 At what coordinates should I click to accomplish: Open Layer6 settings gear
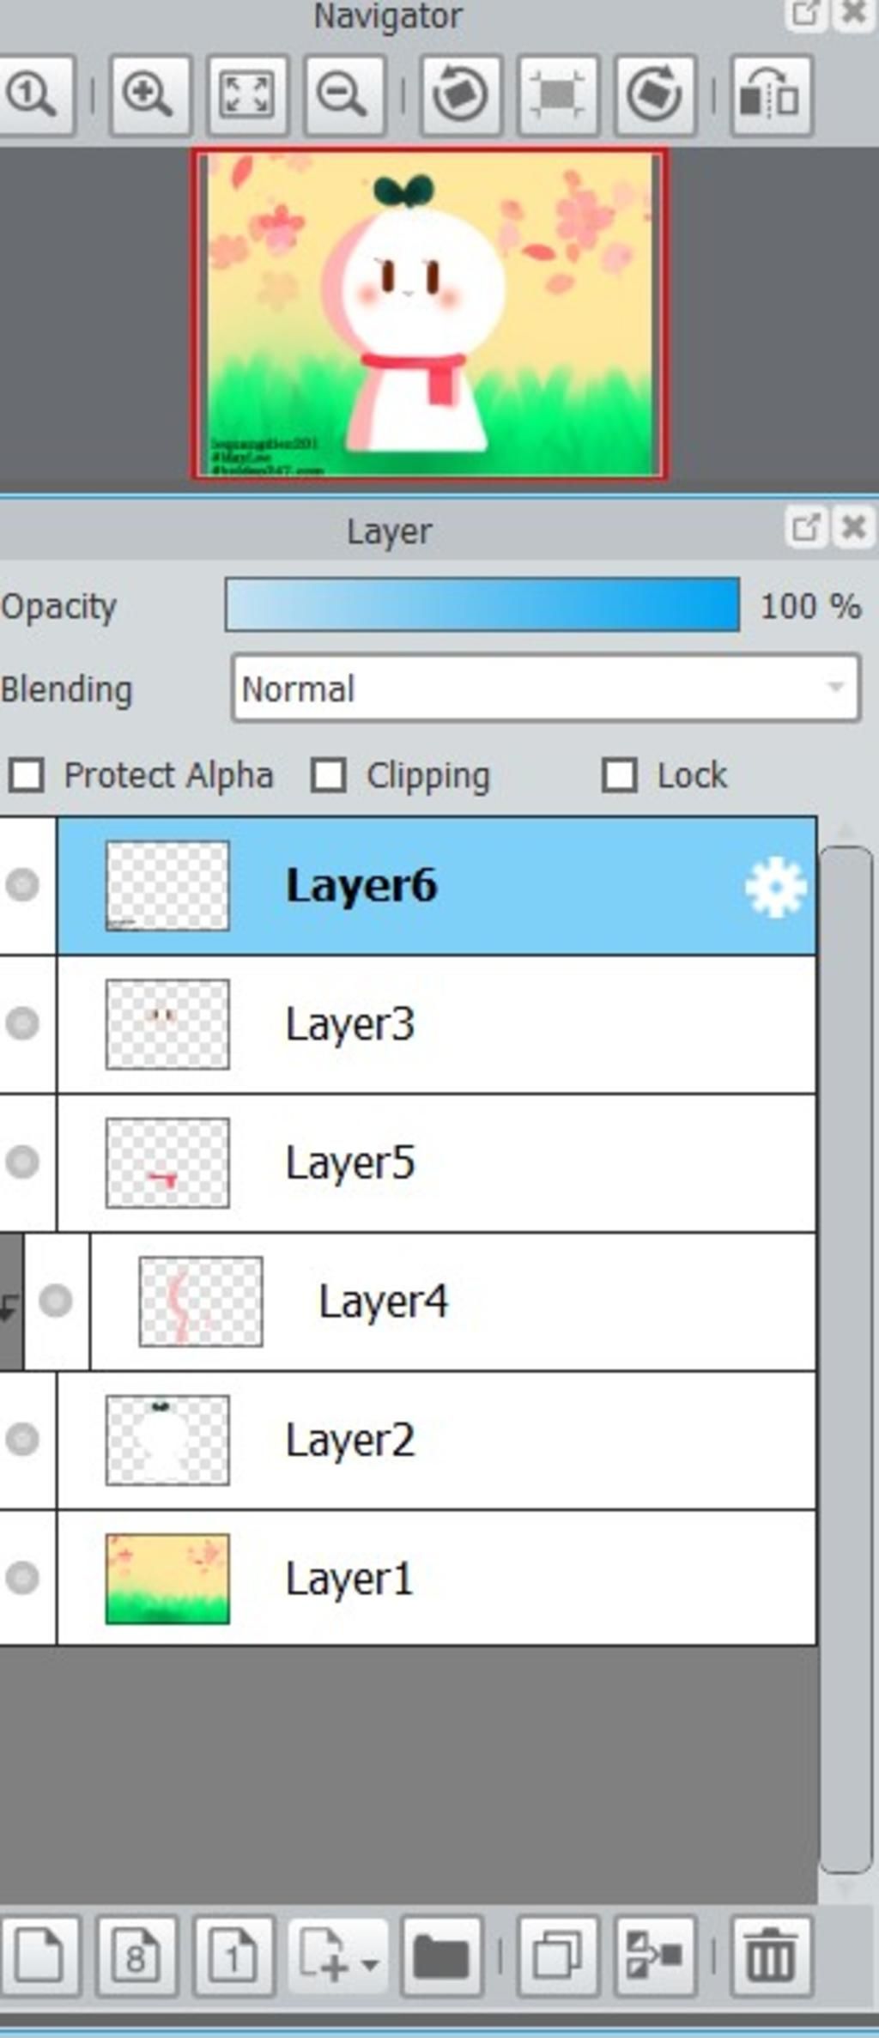click(x=775, y=887)
